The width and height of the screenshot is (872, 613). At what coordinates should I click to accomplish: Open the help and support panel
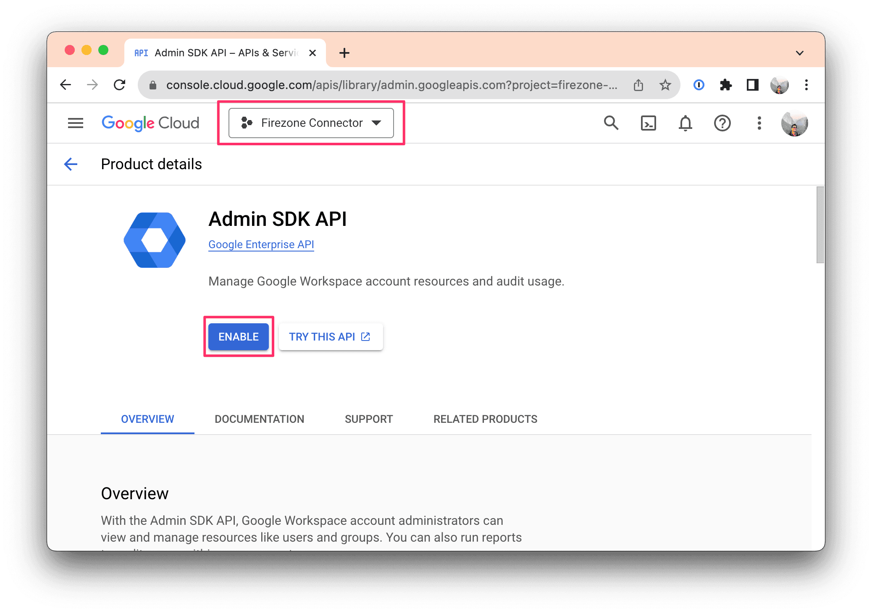[722, 123]
